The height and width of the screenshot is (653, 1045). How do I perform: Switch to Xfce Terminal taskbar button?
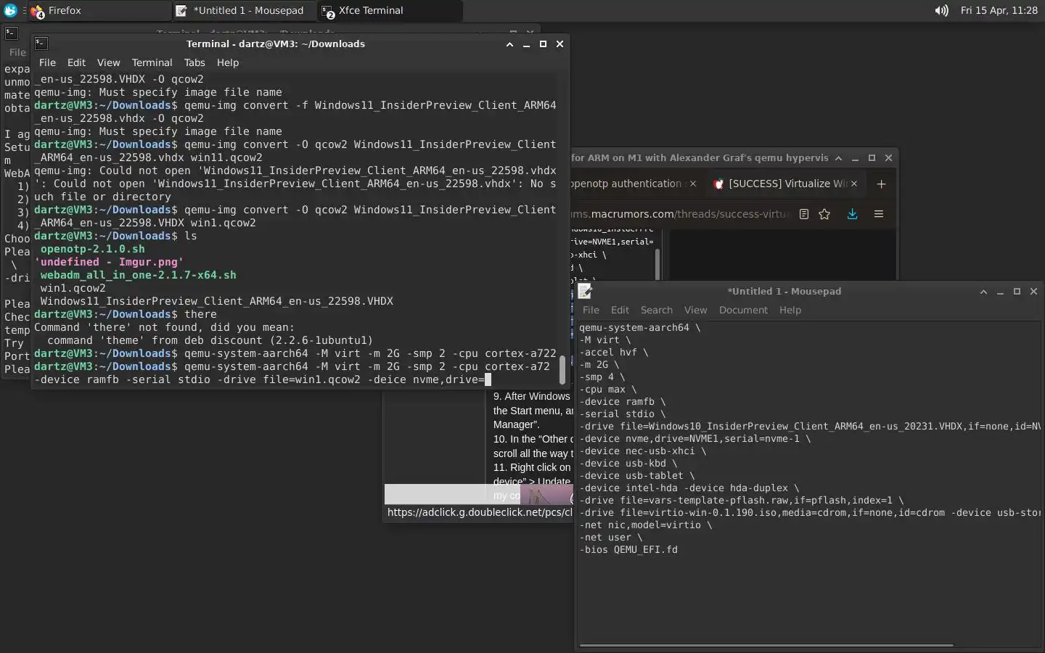[x=390, y=10]
